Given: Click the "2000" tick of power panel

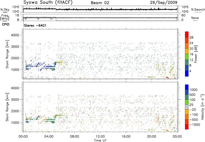Looking at the screenshot, I should click(15, 58).
